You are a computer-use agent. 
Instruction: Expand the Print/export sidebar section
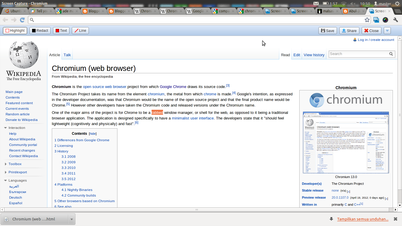pyautogui.click(x=6, y=172)
